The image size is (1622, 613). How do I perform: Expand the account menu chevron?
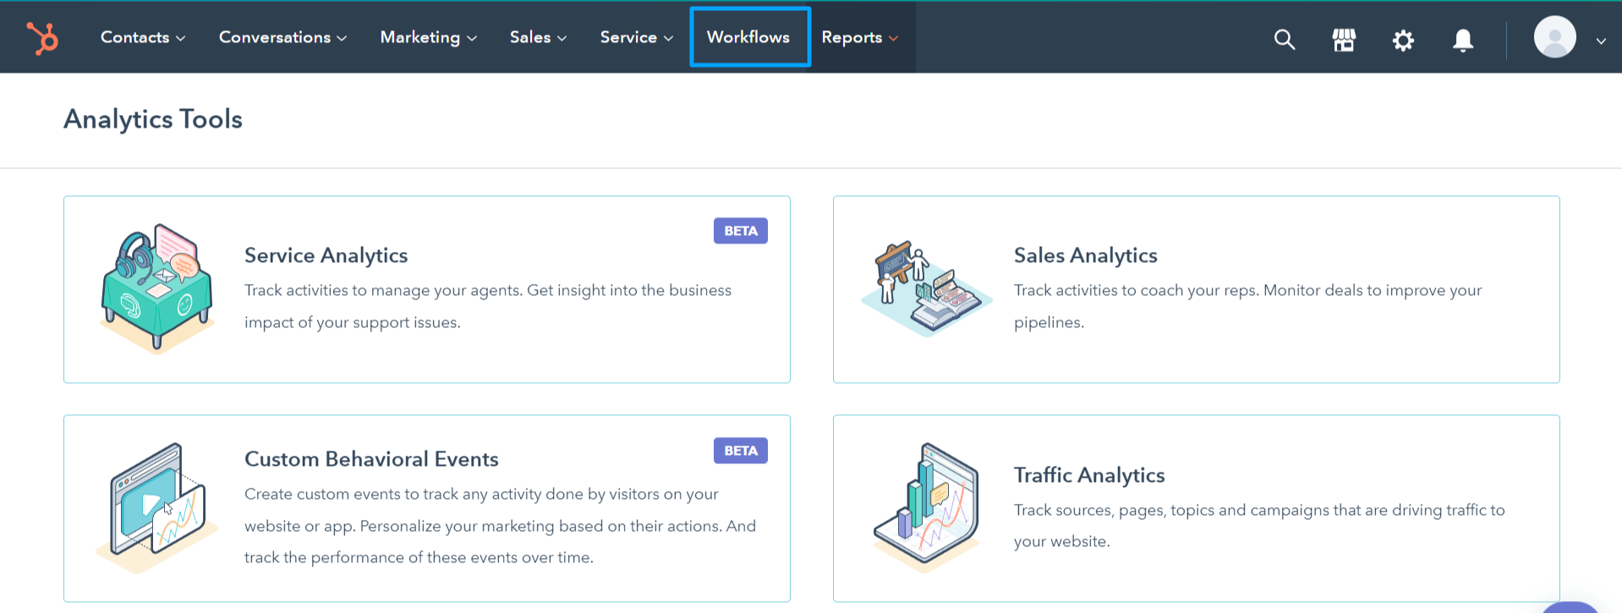click(x=1601, y=41)
